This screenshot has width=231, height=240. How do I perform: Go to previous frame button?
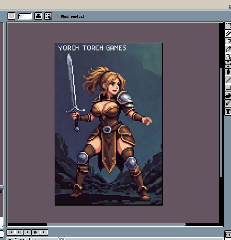tap(19, 232)
